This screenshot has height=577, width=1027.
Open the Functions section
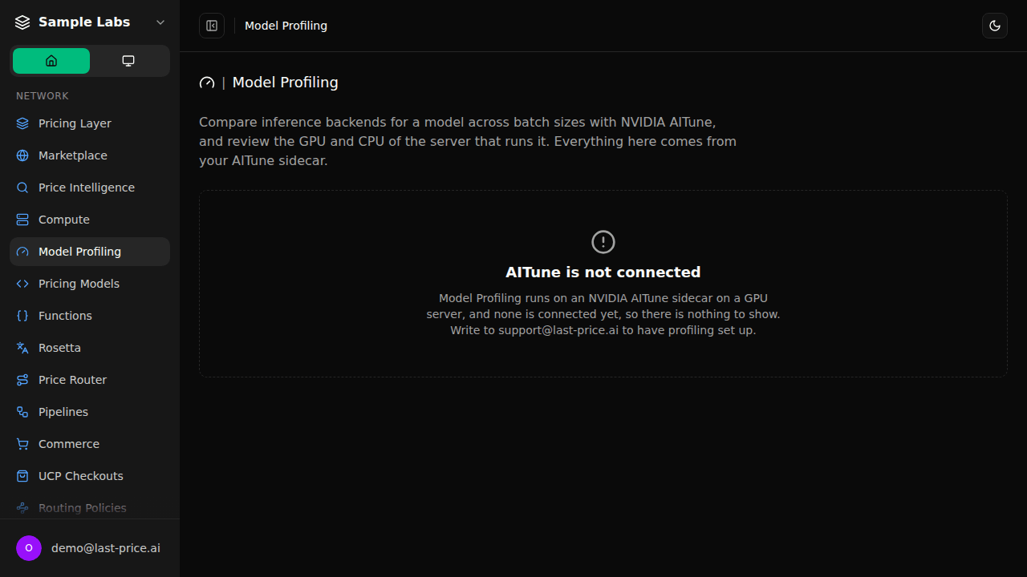coord(90,316)
